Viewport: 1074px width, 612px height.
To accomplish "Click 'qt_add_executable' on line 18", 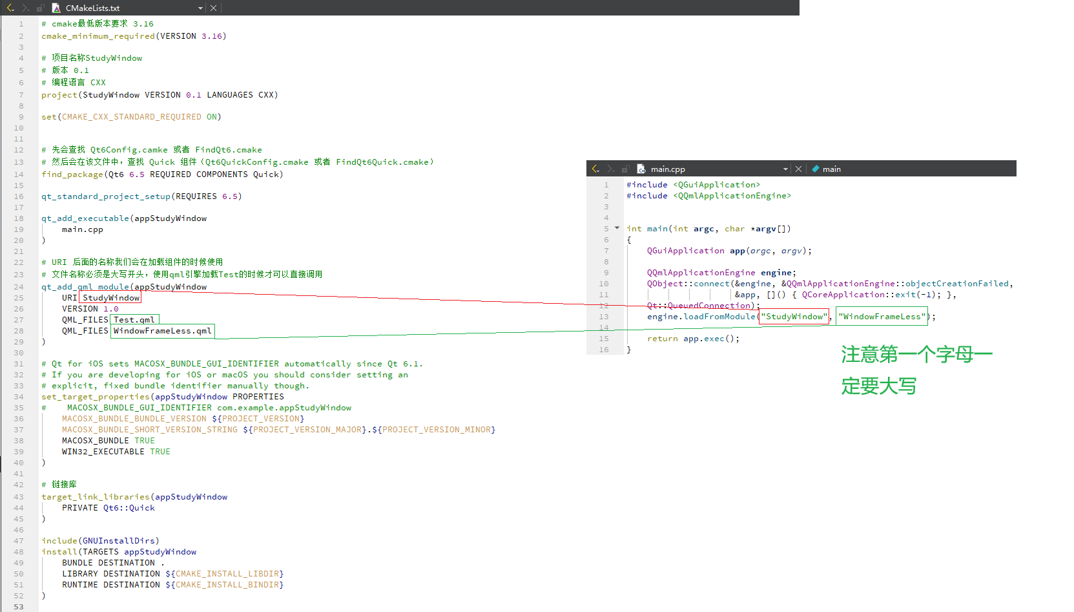I will coord(85,218).
